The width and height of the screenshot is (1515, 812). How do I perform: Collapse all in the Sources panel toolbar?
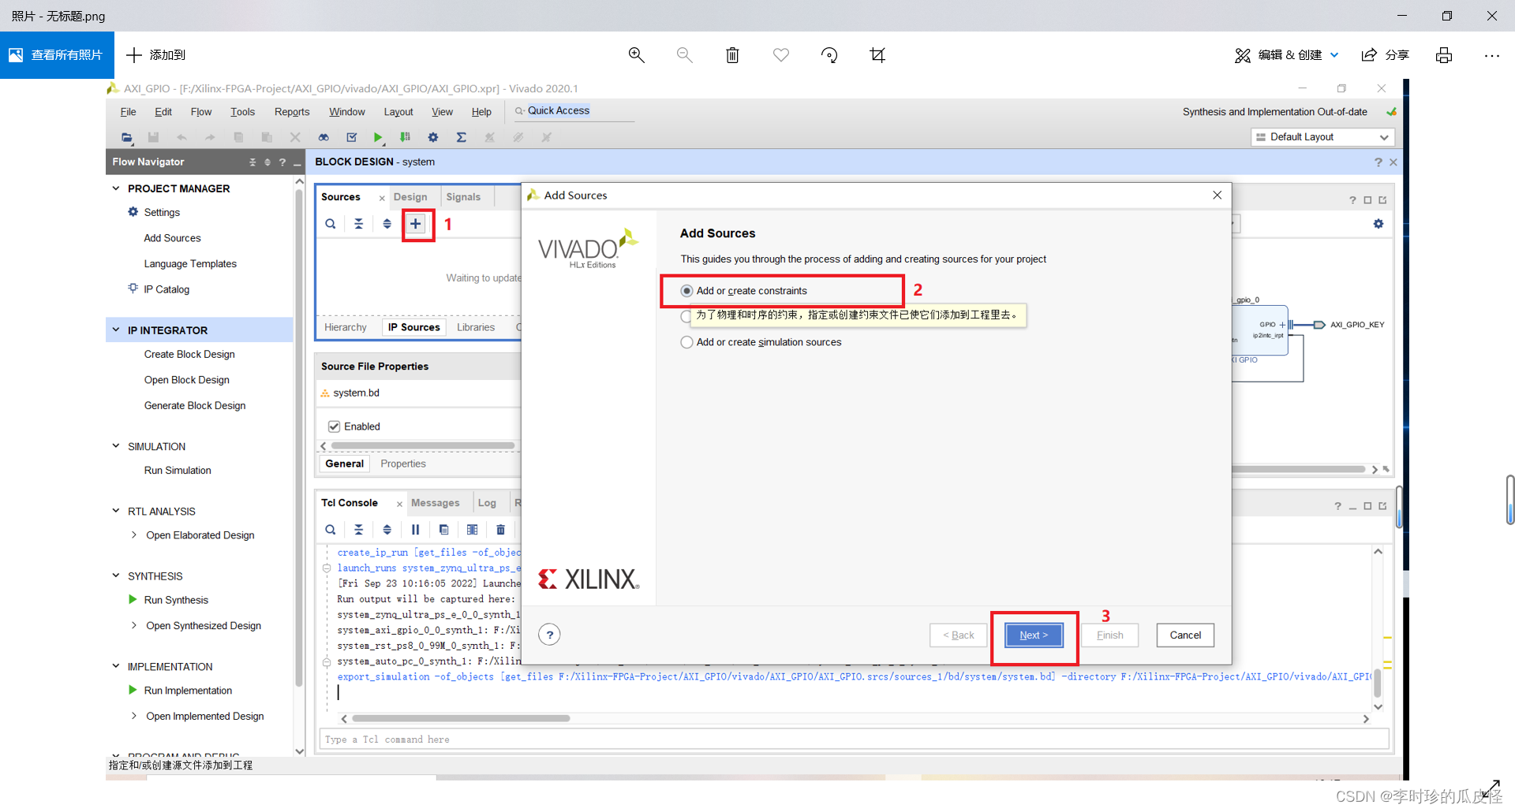coord(359,224)
